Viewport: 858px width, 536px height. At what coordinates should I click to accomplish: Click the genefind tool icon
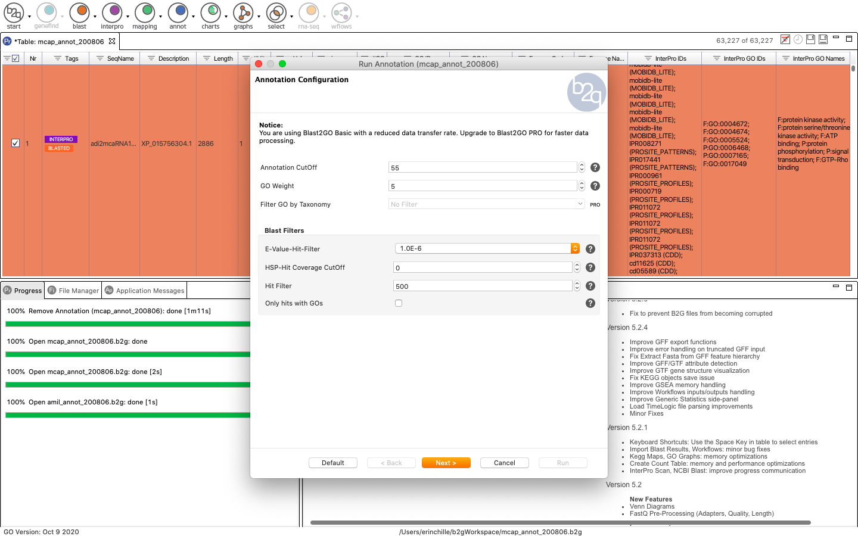(46, 13)
